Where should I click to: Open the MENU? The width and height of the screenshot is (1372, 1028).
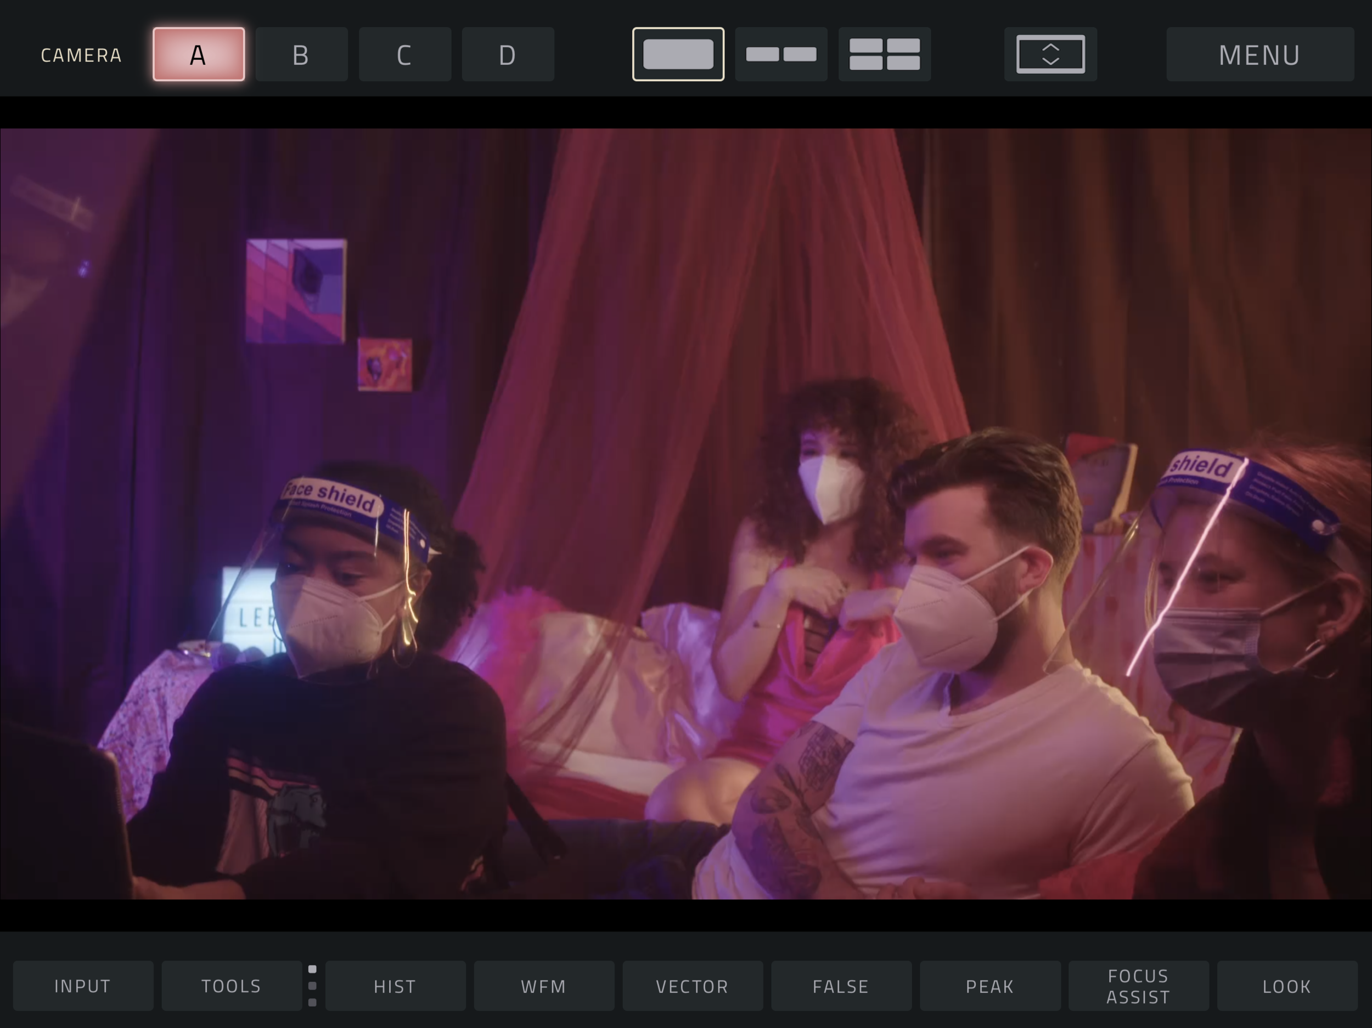(1259, 54)
